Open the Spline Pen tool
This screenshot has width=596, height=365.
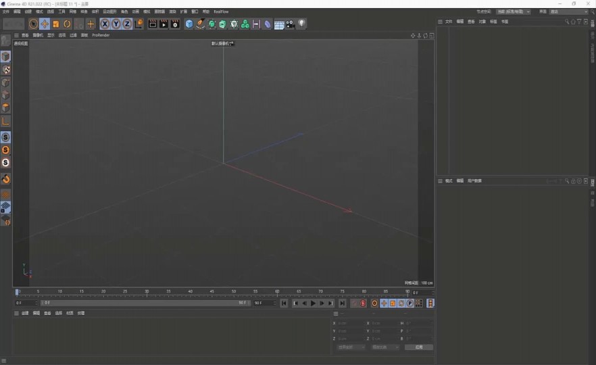coord(200,24)
